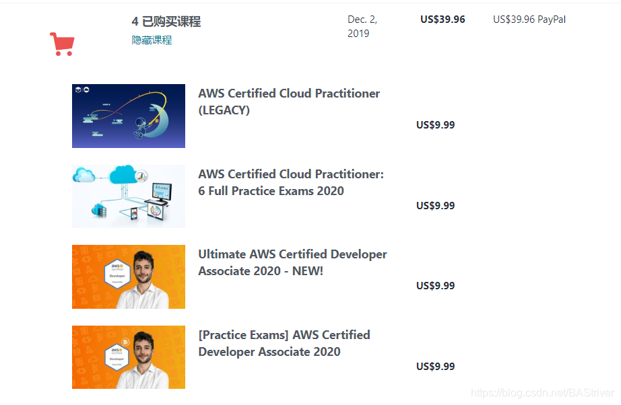621x405 pixels.
Task: Click the bold US$39.96 total price
Action: click(443, 20)
